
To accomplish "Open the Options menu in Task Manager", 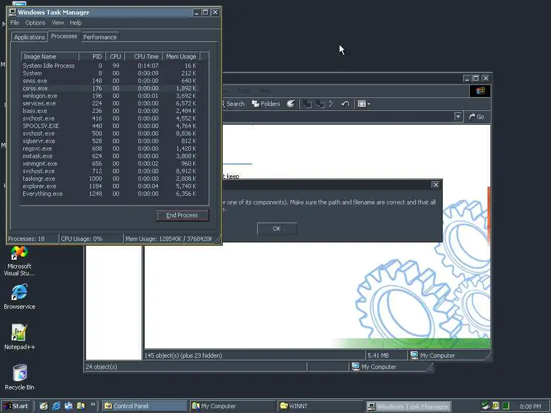I will (36, 23).
